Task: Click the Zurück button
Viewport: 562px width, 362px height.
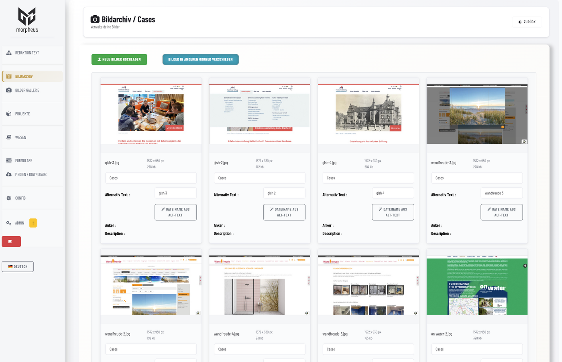Action: tap(527, 22)
